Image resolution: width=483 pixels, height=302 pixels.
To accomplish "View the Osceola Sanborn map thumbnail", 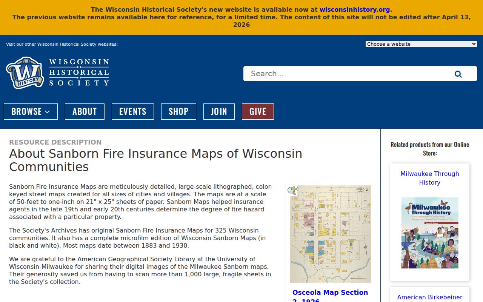I will [331, 234].
